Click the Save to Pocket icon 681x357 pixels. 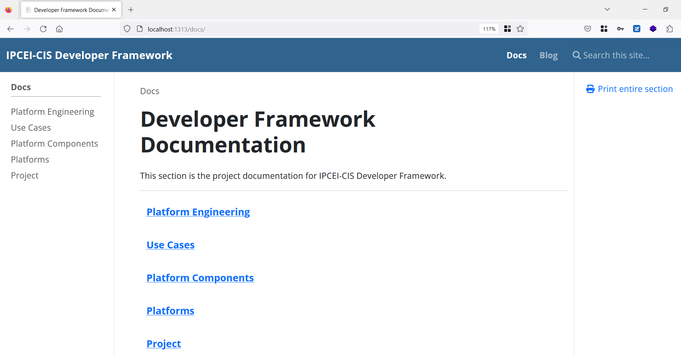point(588,29)
